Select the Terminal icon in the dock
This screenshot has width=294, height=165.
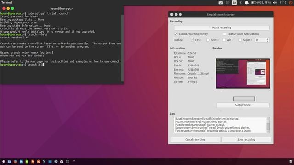(x=68, y=161)
